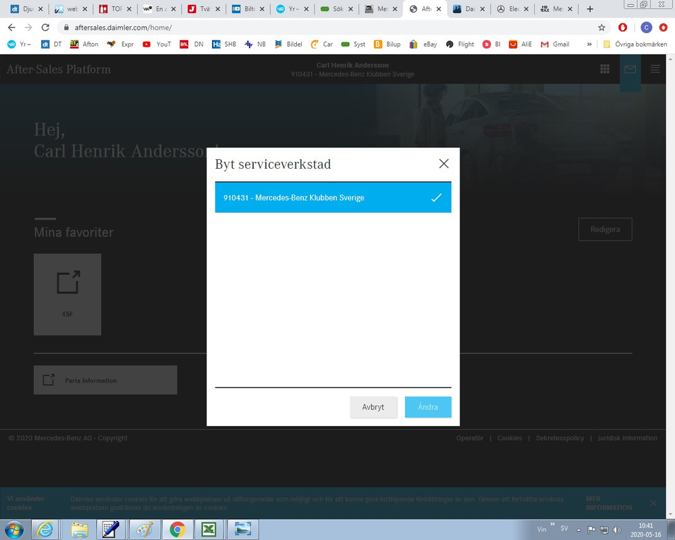Image resolution: width=675 pixels, height=540 pixels.
Task: Open the Afton bookmark
Action: pos(84,44)
